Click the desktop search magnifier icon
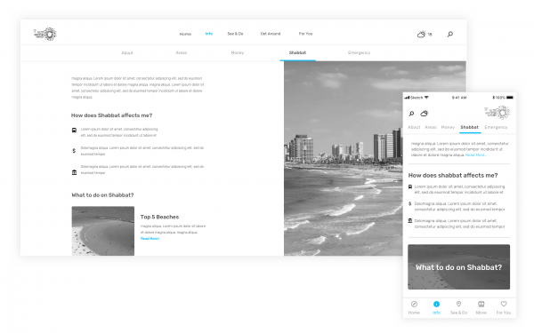 [x=449, y=34]
